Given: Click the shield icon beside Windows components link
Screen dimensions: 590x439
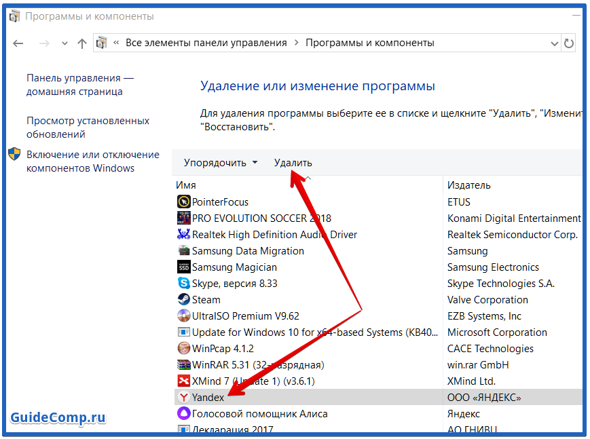Looking at the screenshot, I should pos(14,154).
